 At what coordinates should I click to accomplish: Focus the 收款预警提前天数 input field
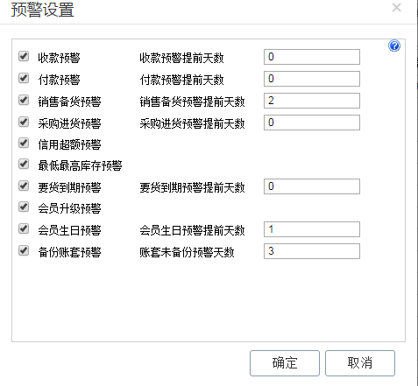(312, 57)
